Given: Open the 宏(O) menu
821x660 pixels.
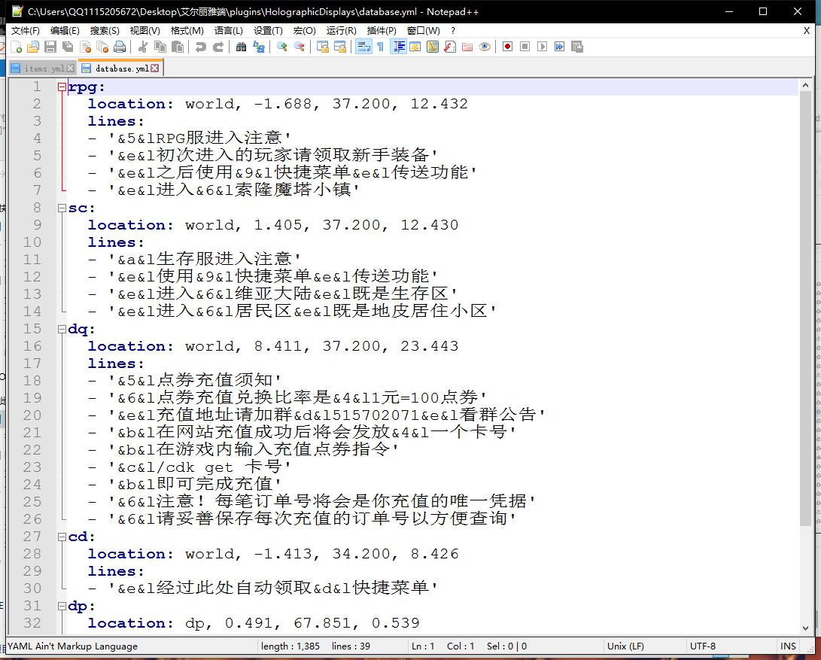Looking at the screenshot, I should pos(304,31).
